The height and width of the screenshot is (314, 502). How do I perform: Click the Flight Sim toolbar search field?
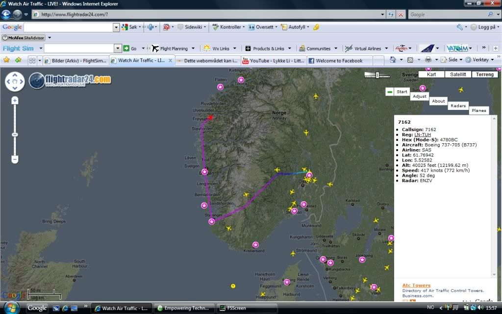point(79,49)
